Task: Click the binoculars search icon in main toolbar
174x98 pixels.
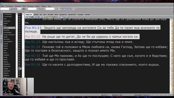Action: 24,9
